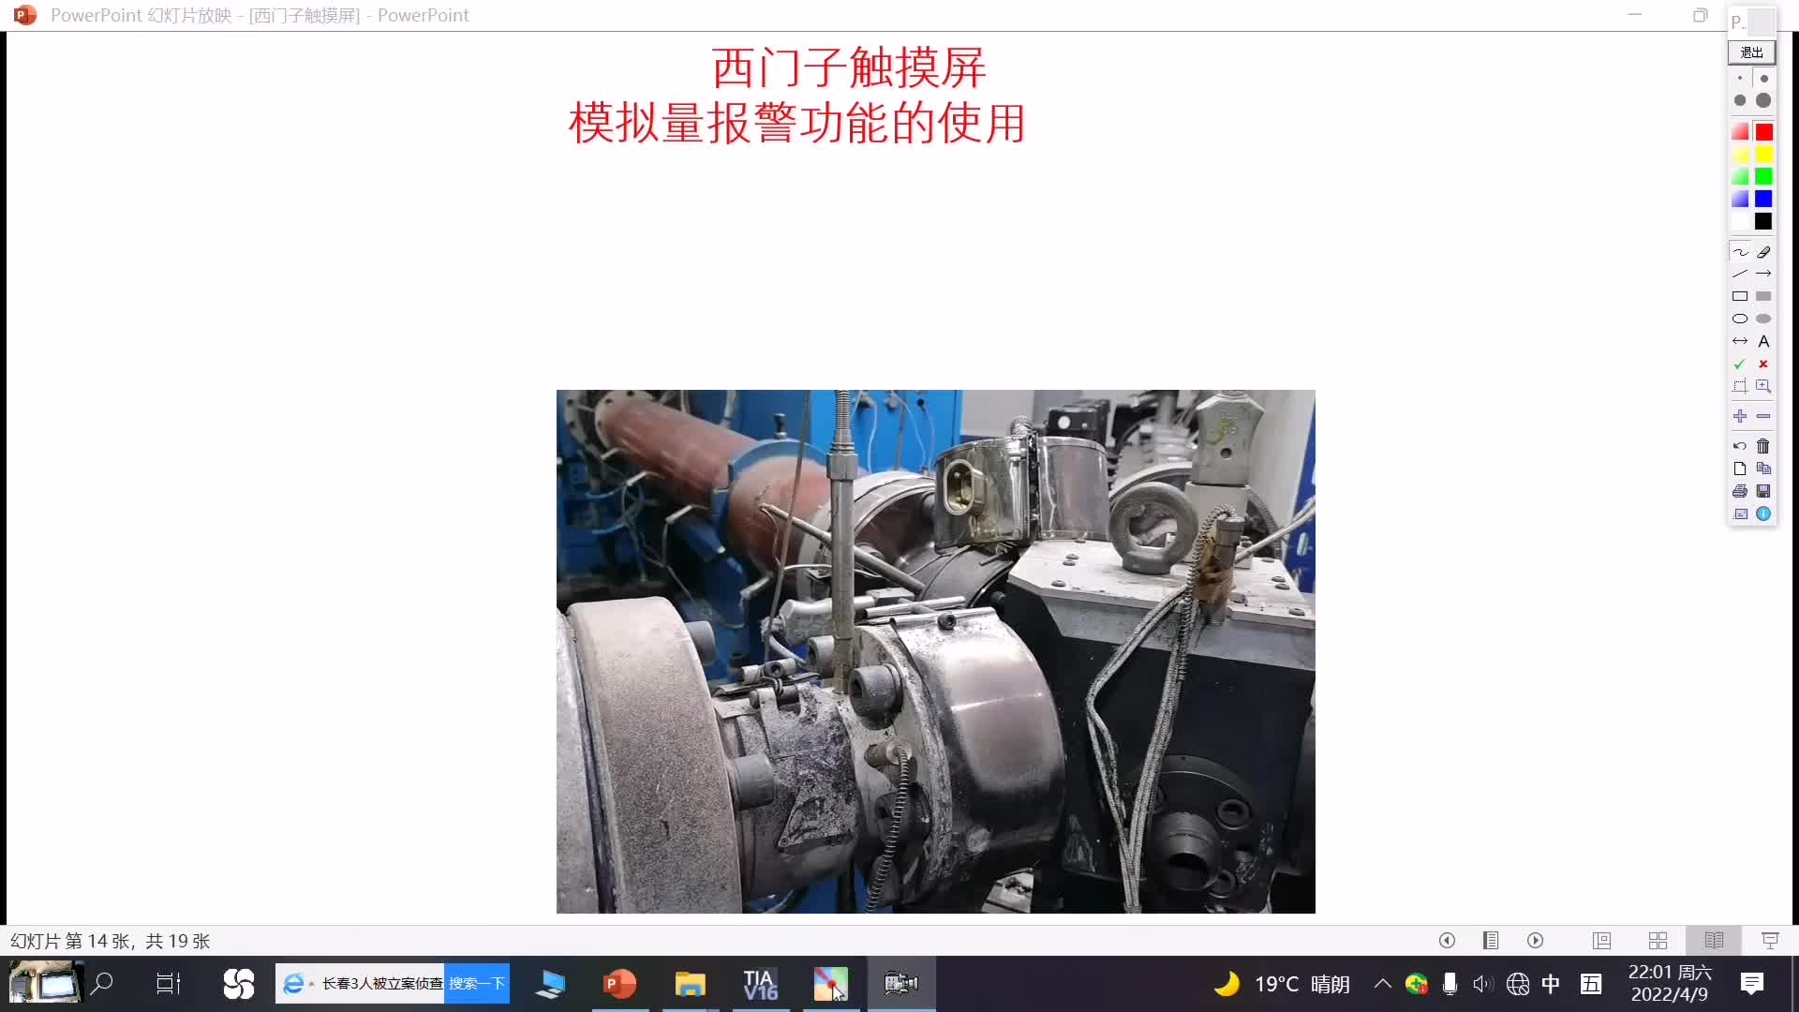Create a new blank page icon
This screenshot has width=1799, height=1012.
tap(1740, 469)
